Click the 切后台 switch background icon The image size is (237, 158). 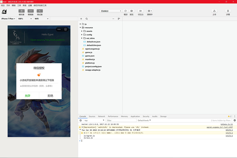141,11
